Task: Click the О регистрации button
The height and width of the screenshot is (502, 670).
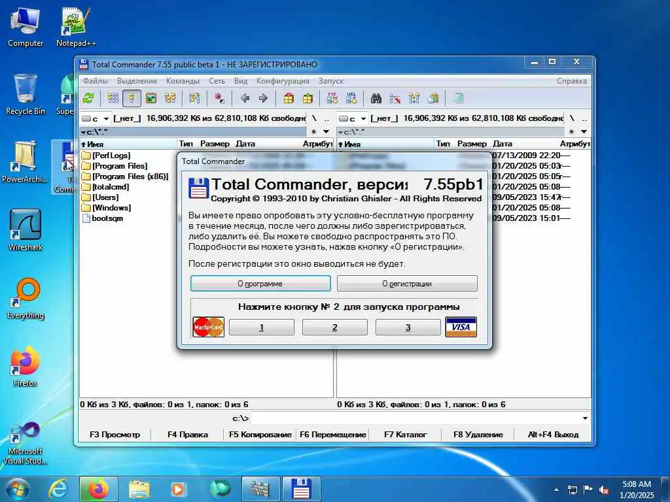Action: click(407, 284)
